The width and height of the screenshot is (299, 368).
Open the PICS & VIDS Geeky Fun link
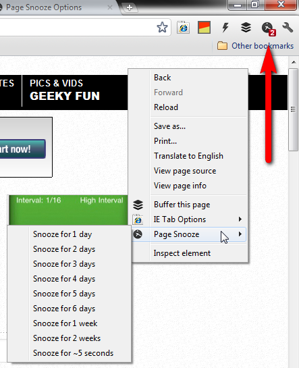(65, 90)
